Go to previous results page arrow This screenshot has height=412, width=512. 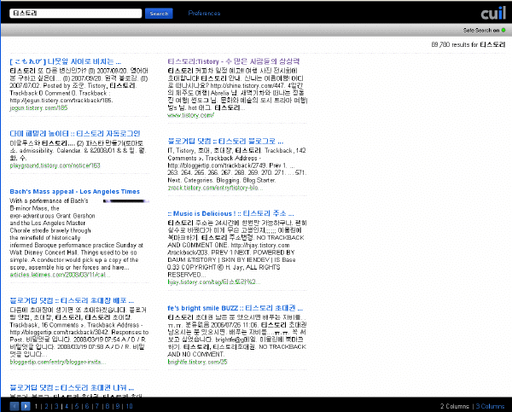[15, 406]
